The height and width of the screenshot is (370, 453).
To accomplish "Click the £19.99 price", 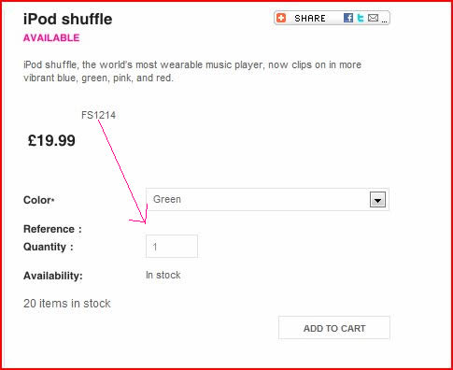I will click(x=51, y=140).
